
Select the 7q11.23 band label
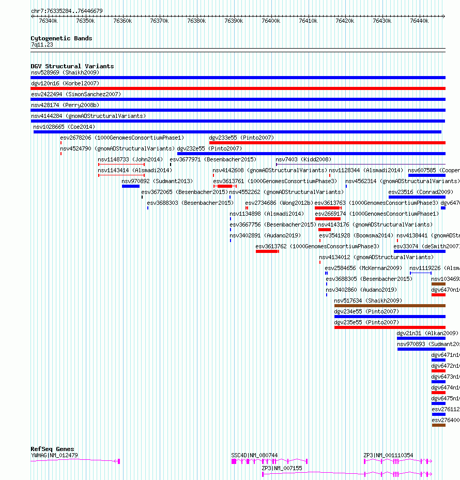coord(42,44)
